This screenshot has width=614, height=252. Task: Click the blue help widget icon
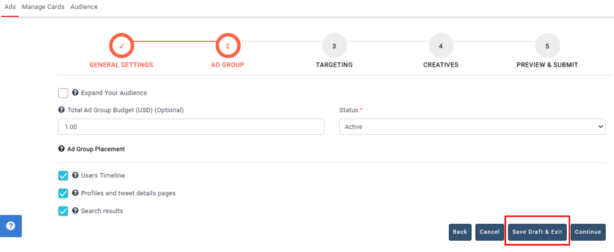pos(11,226)
